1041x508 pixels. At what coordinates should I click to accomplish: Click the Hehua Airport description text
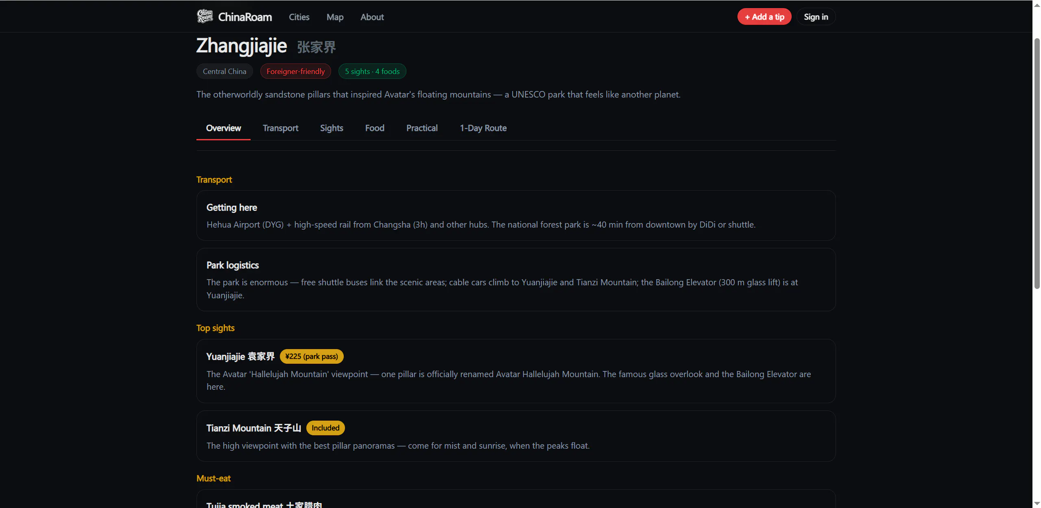[x=481, y=225]
